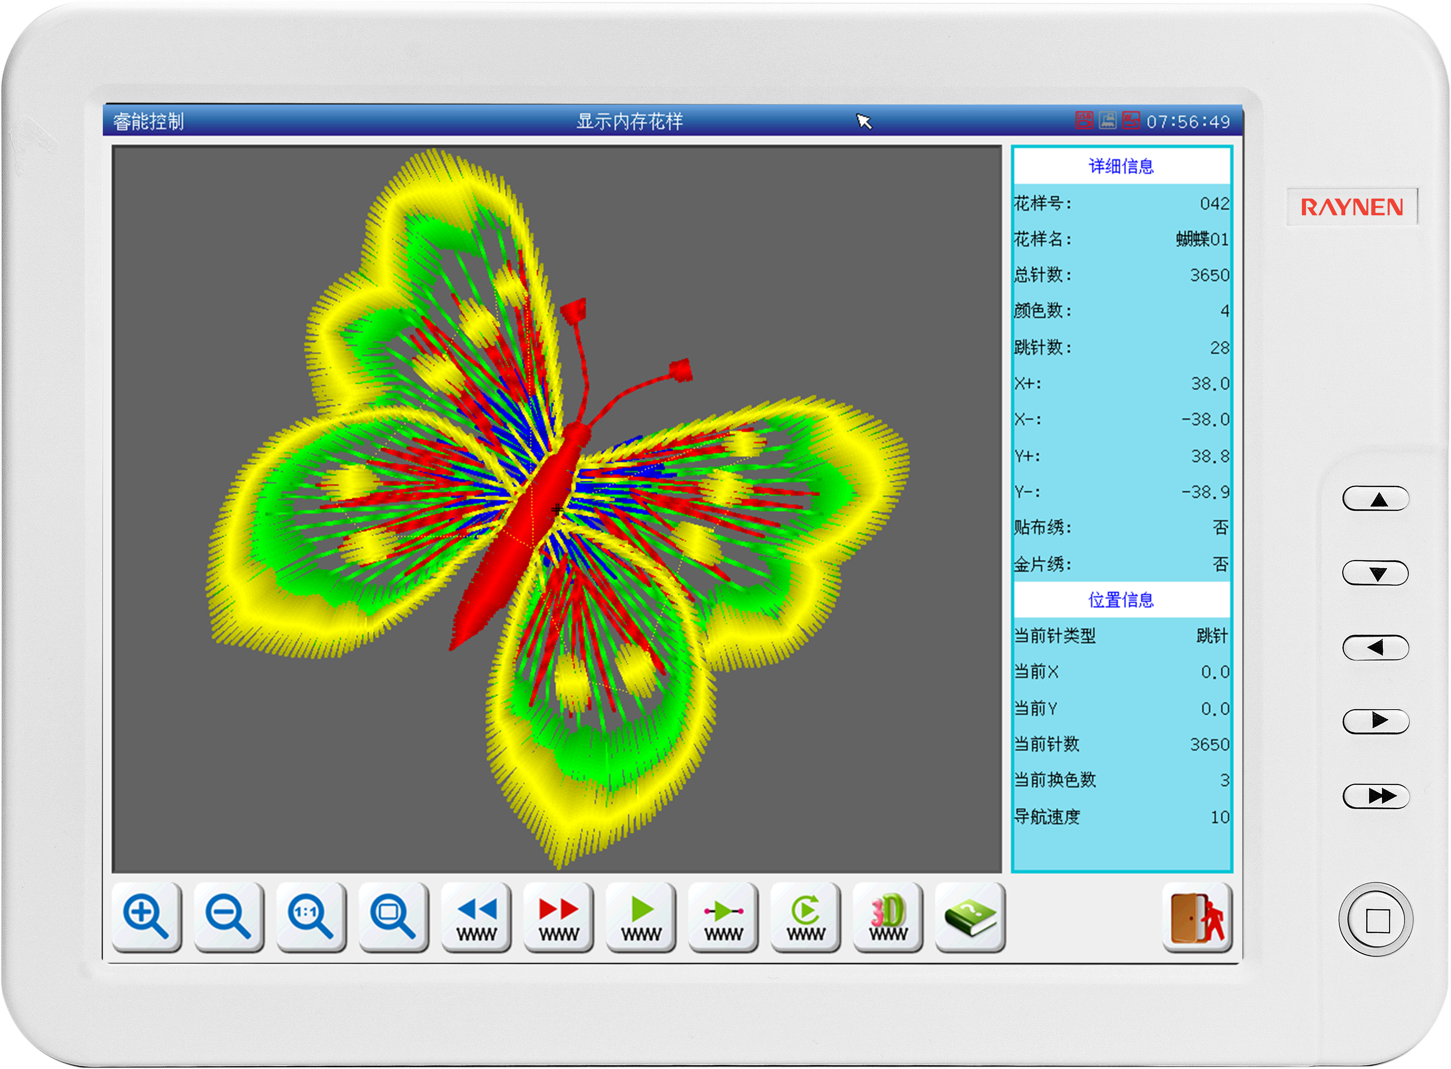Click the butterfly pattern preview canvas

[x=556, y=509]
